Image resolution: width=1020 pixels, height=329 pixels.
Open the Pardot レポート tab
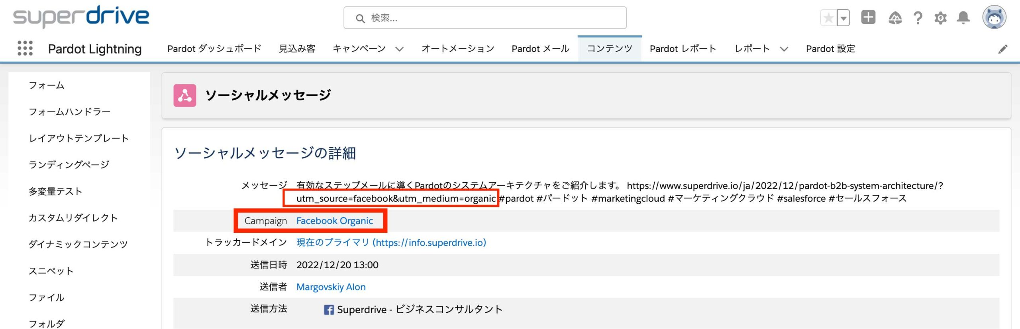click(683, 49)
